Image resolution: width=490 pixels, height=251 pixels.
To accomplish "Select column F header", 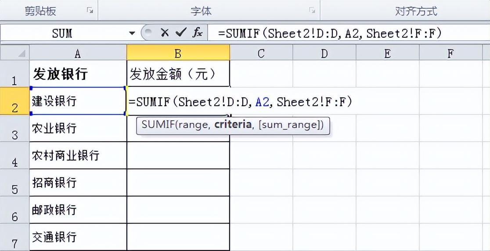I will coord(450,53).
